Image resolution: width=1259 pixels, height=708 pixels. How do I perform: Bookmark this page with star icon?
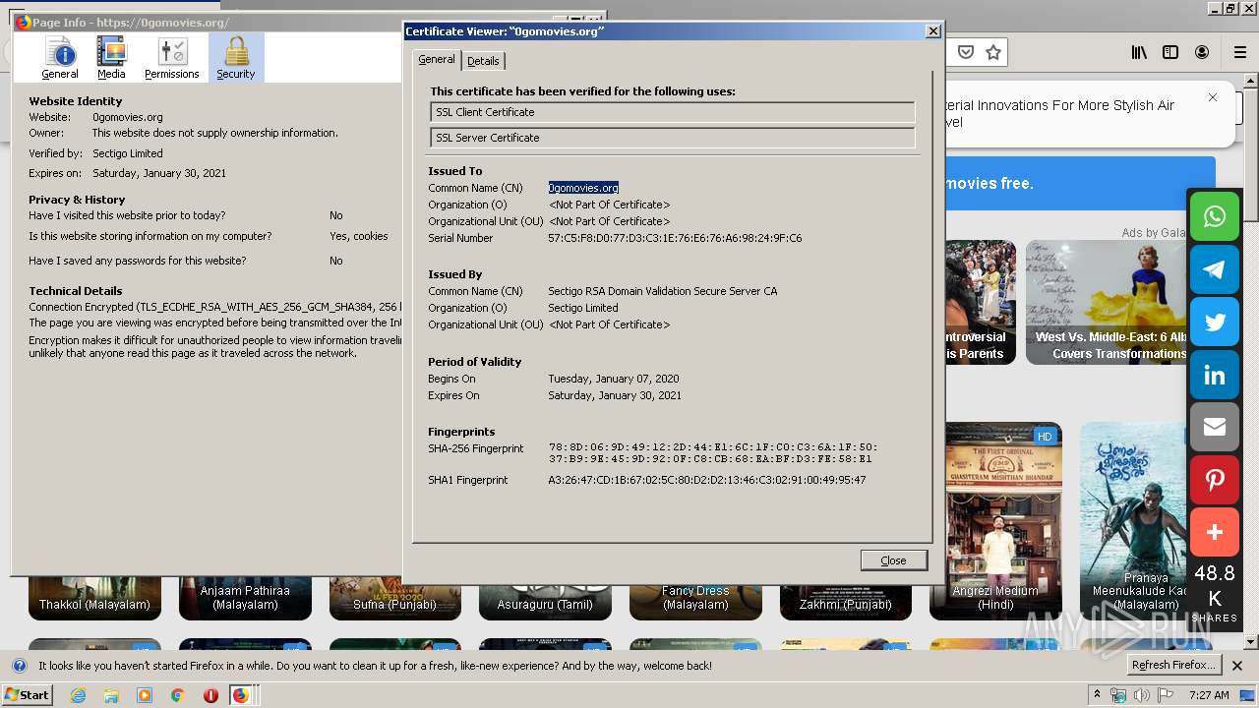tap(993, 52)
